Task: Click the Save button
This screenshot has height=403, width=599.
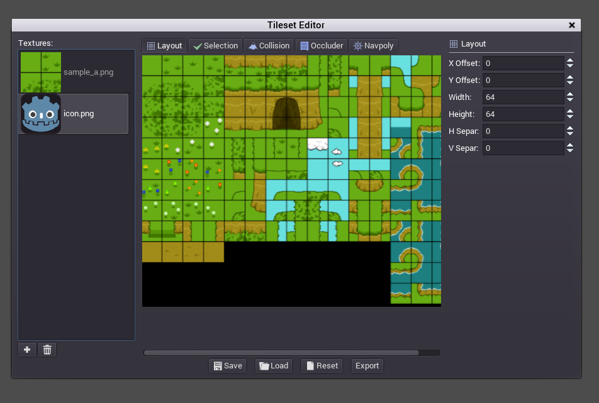Action: (x=227, y=366)
